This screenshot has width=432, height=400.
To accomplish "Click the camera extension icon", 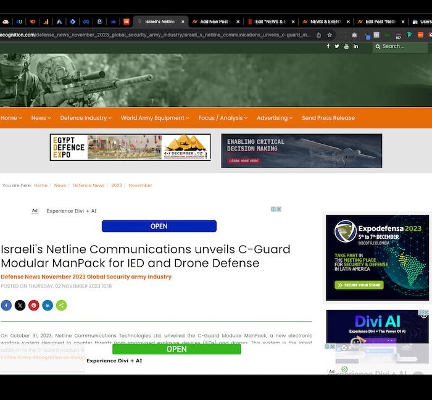I will coord(355,35).
